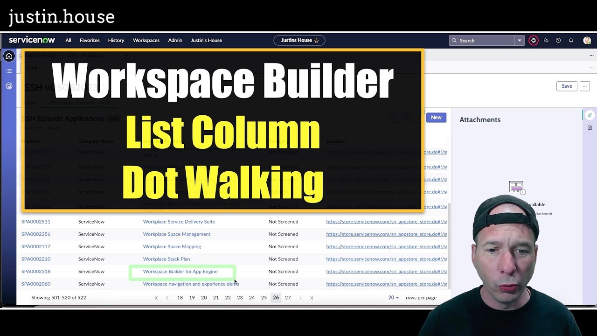Image resolution: width=597 pixels, height=336 pixels.
Task: Go to page 25
Action: pos(264,298)
